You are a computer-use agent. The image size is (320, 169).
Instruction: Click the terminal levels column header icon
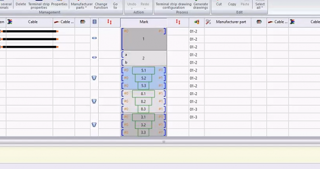click(x=95, y=22)
